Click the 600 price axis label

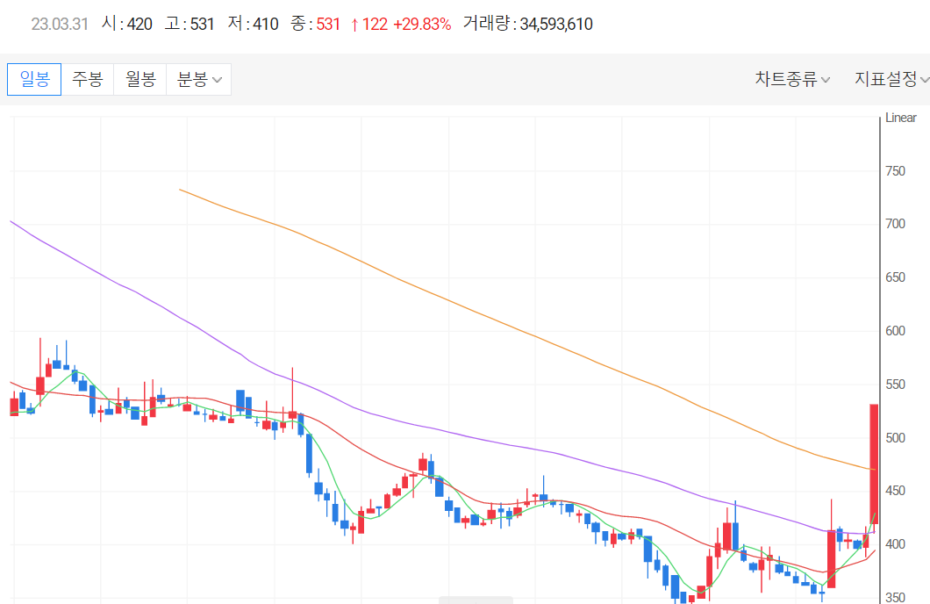click(895, 330)
